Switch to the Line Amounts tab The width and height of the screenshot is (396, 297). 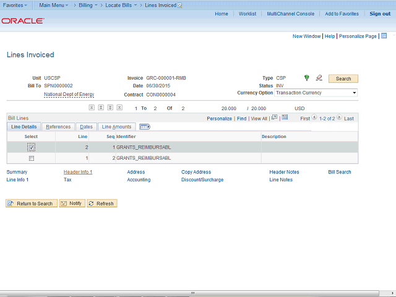pos(117,127)
